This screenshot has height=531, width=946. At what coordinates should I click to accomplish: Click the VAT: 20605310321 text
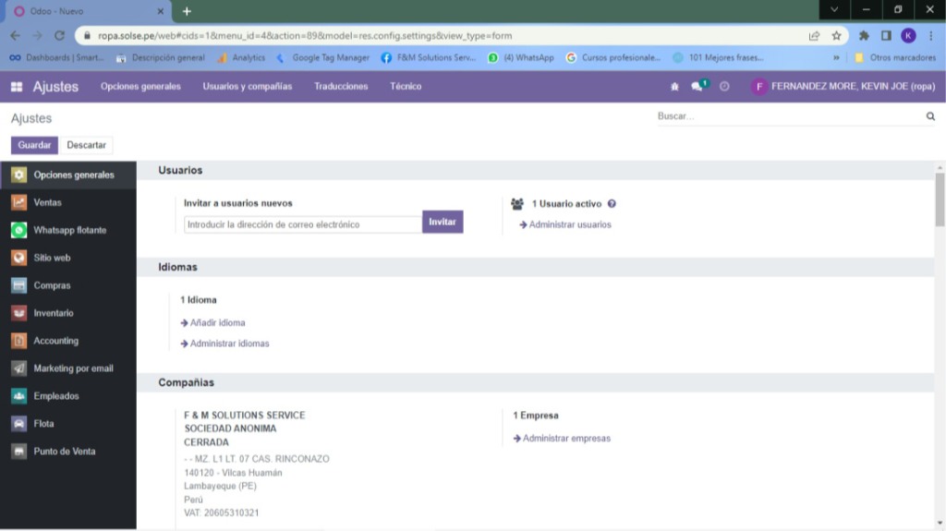click(222, 513)
